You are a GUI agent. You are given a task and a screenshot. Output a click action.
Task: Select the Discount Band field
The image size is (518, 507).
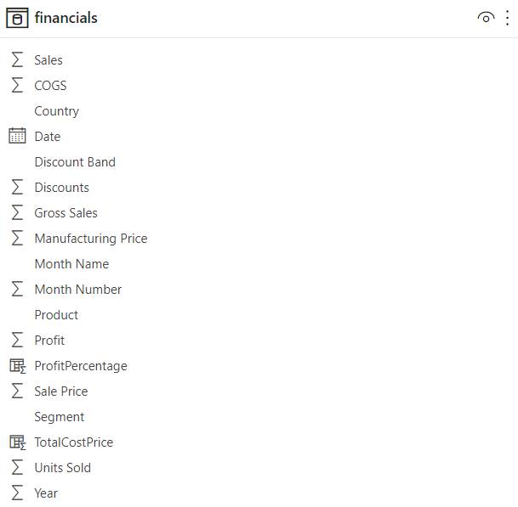75,162
